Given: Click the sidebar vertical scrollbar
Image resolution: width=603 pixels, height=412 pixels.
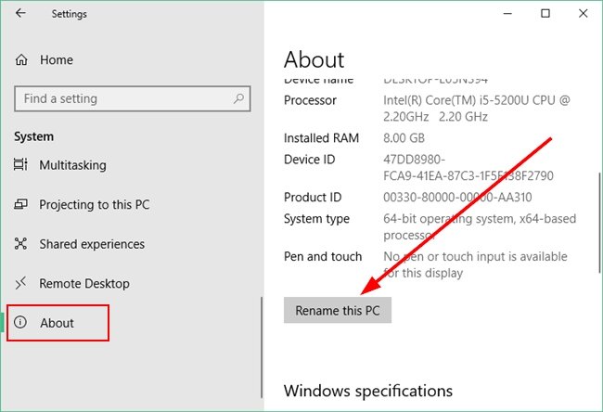Looking at the screenshot, I should pos(262,347).
